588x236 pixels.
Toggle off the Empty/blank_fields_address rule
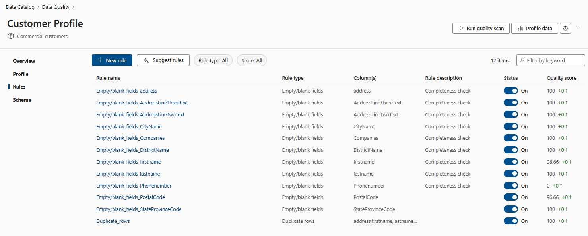tap(510, 91)
